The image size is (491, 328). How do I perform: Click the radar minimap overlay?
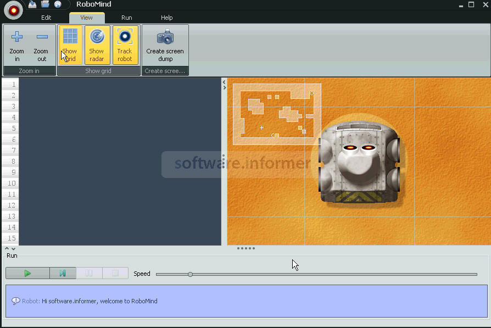tap(277, 114)
